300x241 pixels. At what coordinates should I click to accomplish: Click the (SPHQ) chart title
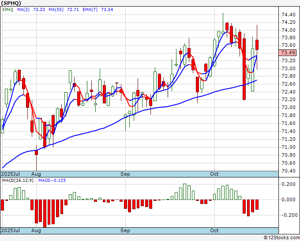click(11, 3)
